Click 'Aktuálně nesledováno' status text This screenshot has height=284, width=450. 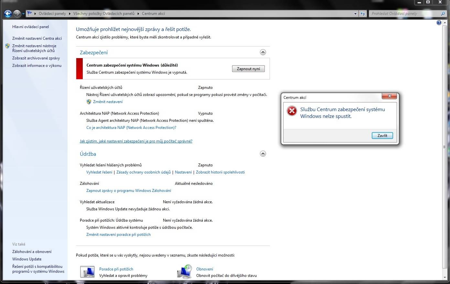click(x=194, y=184)
